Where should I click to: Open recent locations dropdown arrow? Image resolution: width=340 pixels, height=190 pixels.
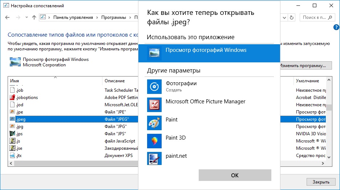pyautogui.click(x=27, y=17)
